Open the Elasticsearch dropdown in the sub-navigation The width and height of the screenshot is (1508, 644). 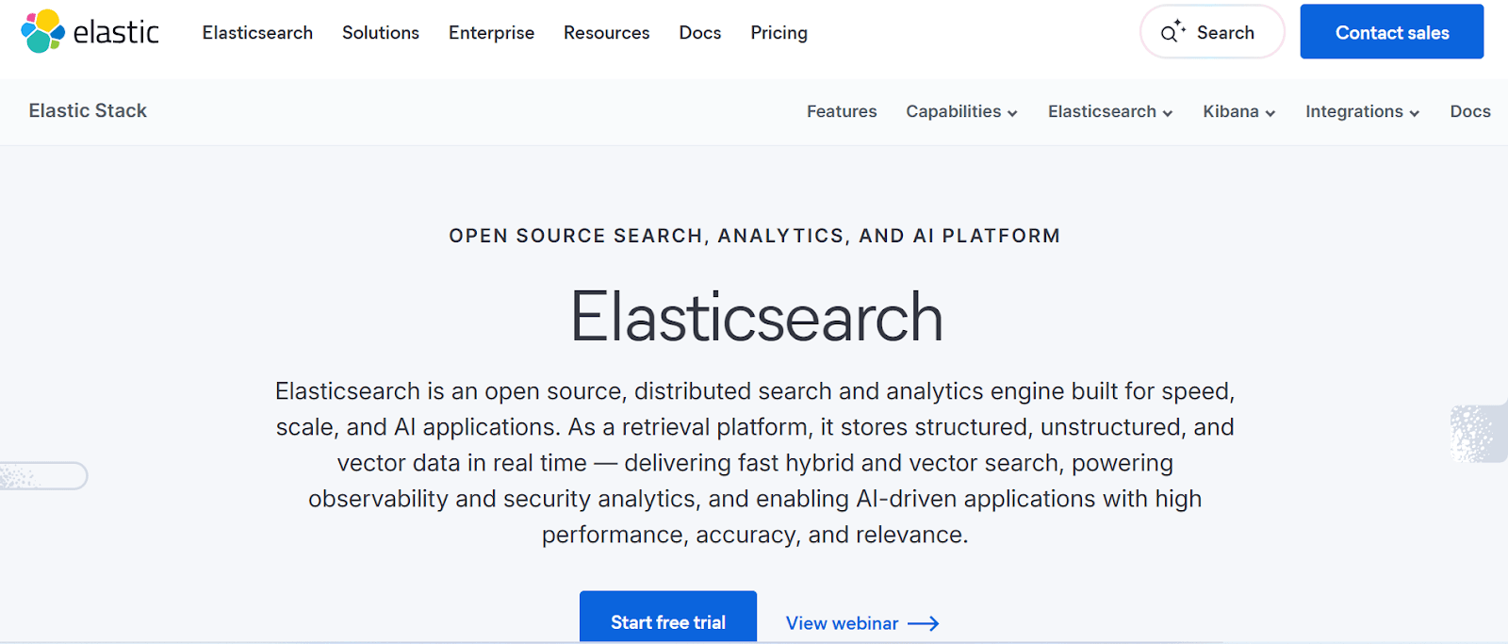tap(1108, 111)
